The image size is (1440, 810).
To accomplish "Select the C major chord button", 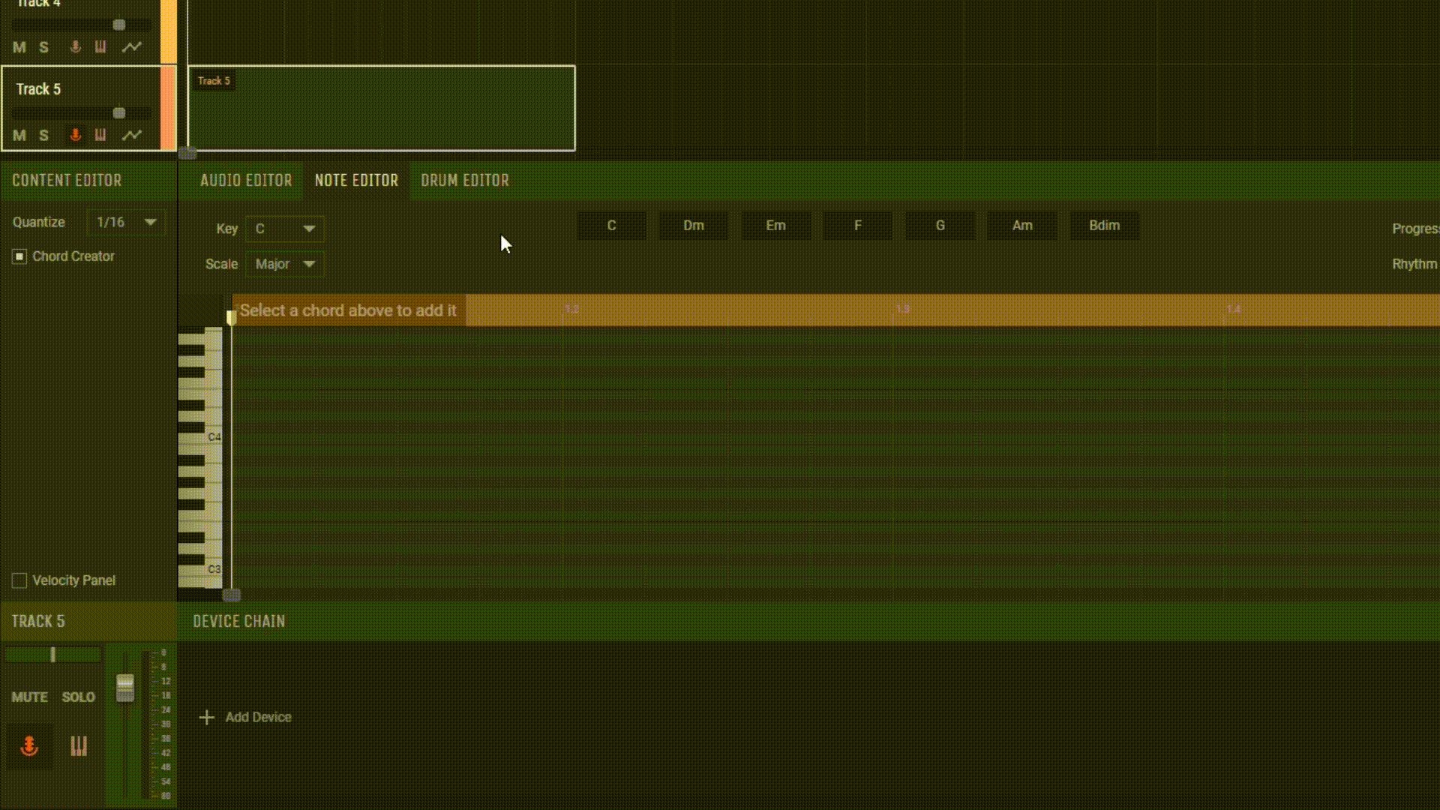I will click(611, 224).
